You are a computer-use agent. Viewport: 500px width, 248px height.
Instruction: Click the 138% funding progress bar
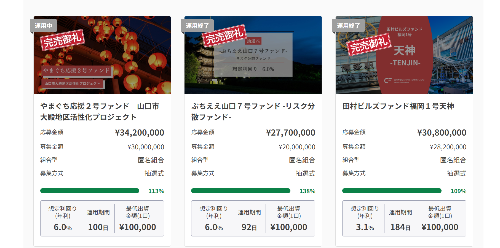(240, 191)
